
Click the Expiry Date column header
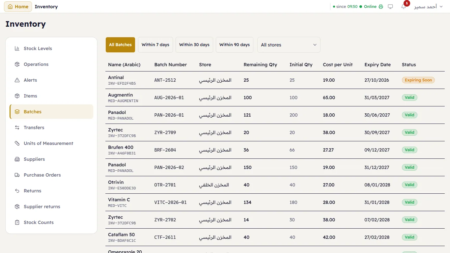click(x=378, y=65)
